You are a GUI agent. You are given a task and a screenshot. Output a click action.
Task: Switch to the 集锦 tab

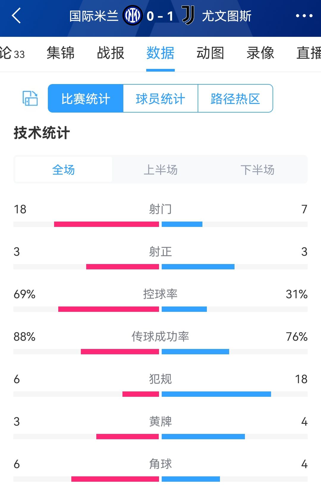pyautogui.click(x=60, y=53)
